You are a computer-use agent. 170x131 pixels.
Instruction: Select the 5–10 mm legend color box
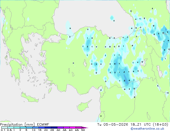click(29, 128)
